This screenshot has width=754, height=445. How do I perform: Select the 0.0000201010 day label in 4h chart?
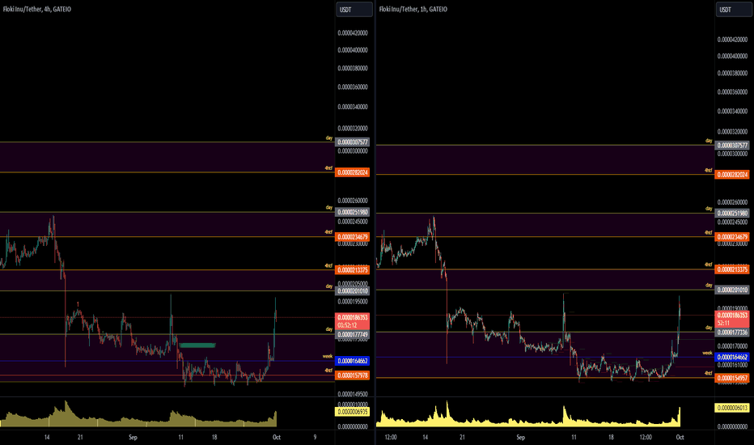point(353,290)
